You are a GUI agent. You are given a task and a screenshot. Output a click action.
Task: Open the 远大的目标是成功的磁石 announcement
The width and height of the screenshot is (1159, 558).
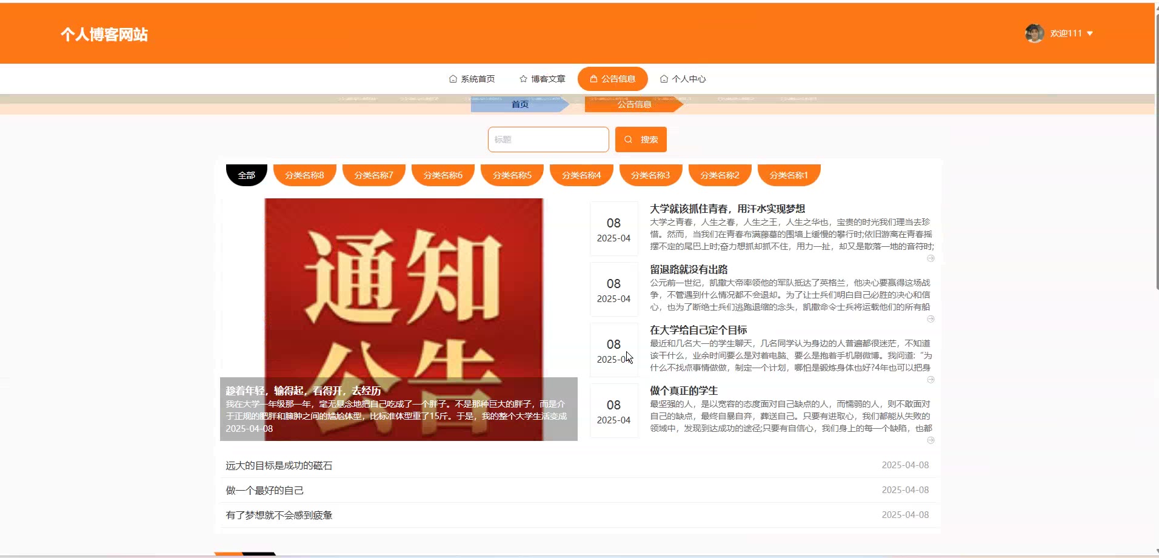pyautogui.click(x=279, y=466)
